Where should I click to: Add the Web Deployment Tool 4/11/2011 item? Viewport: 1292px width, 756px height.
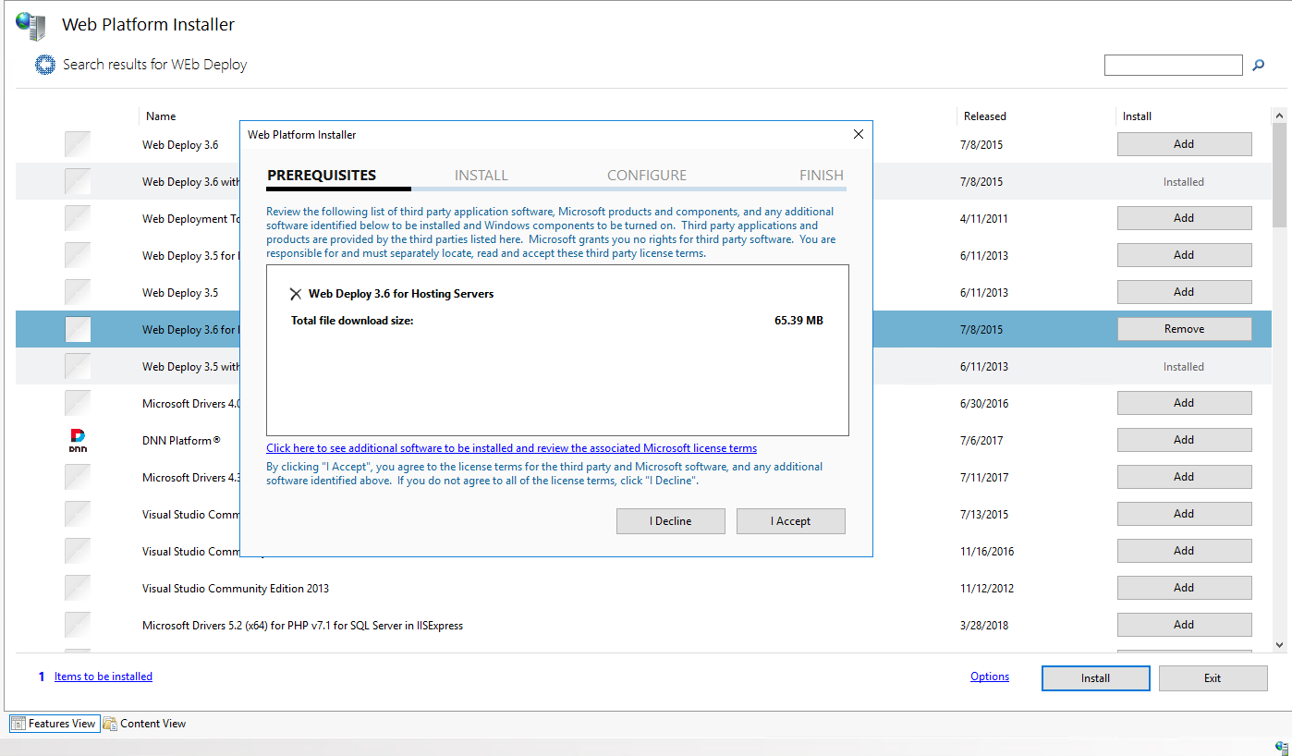pyautogui.click(x=1184, y=218)
